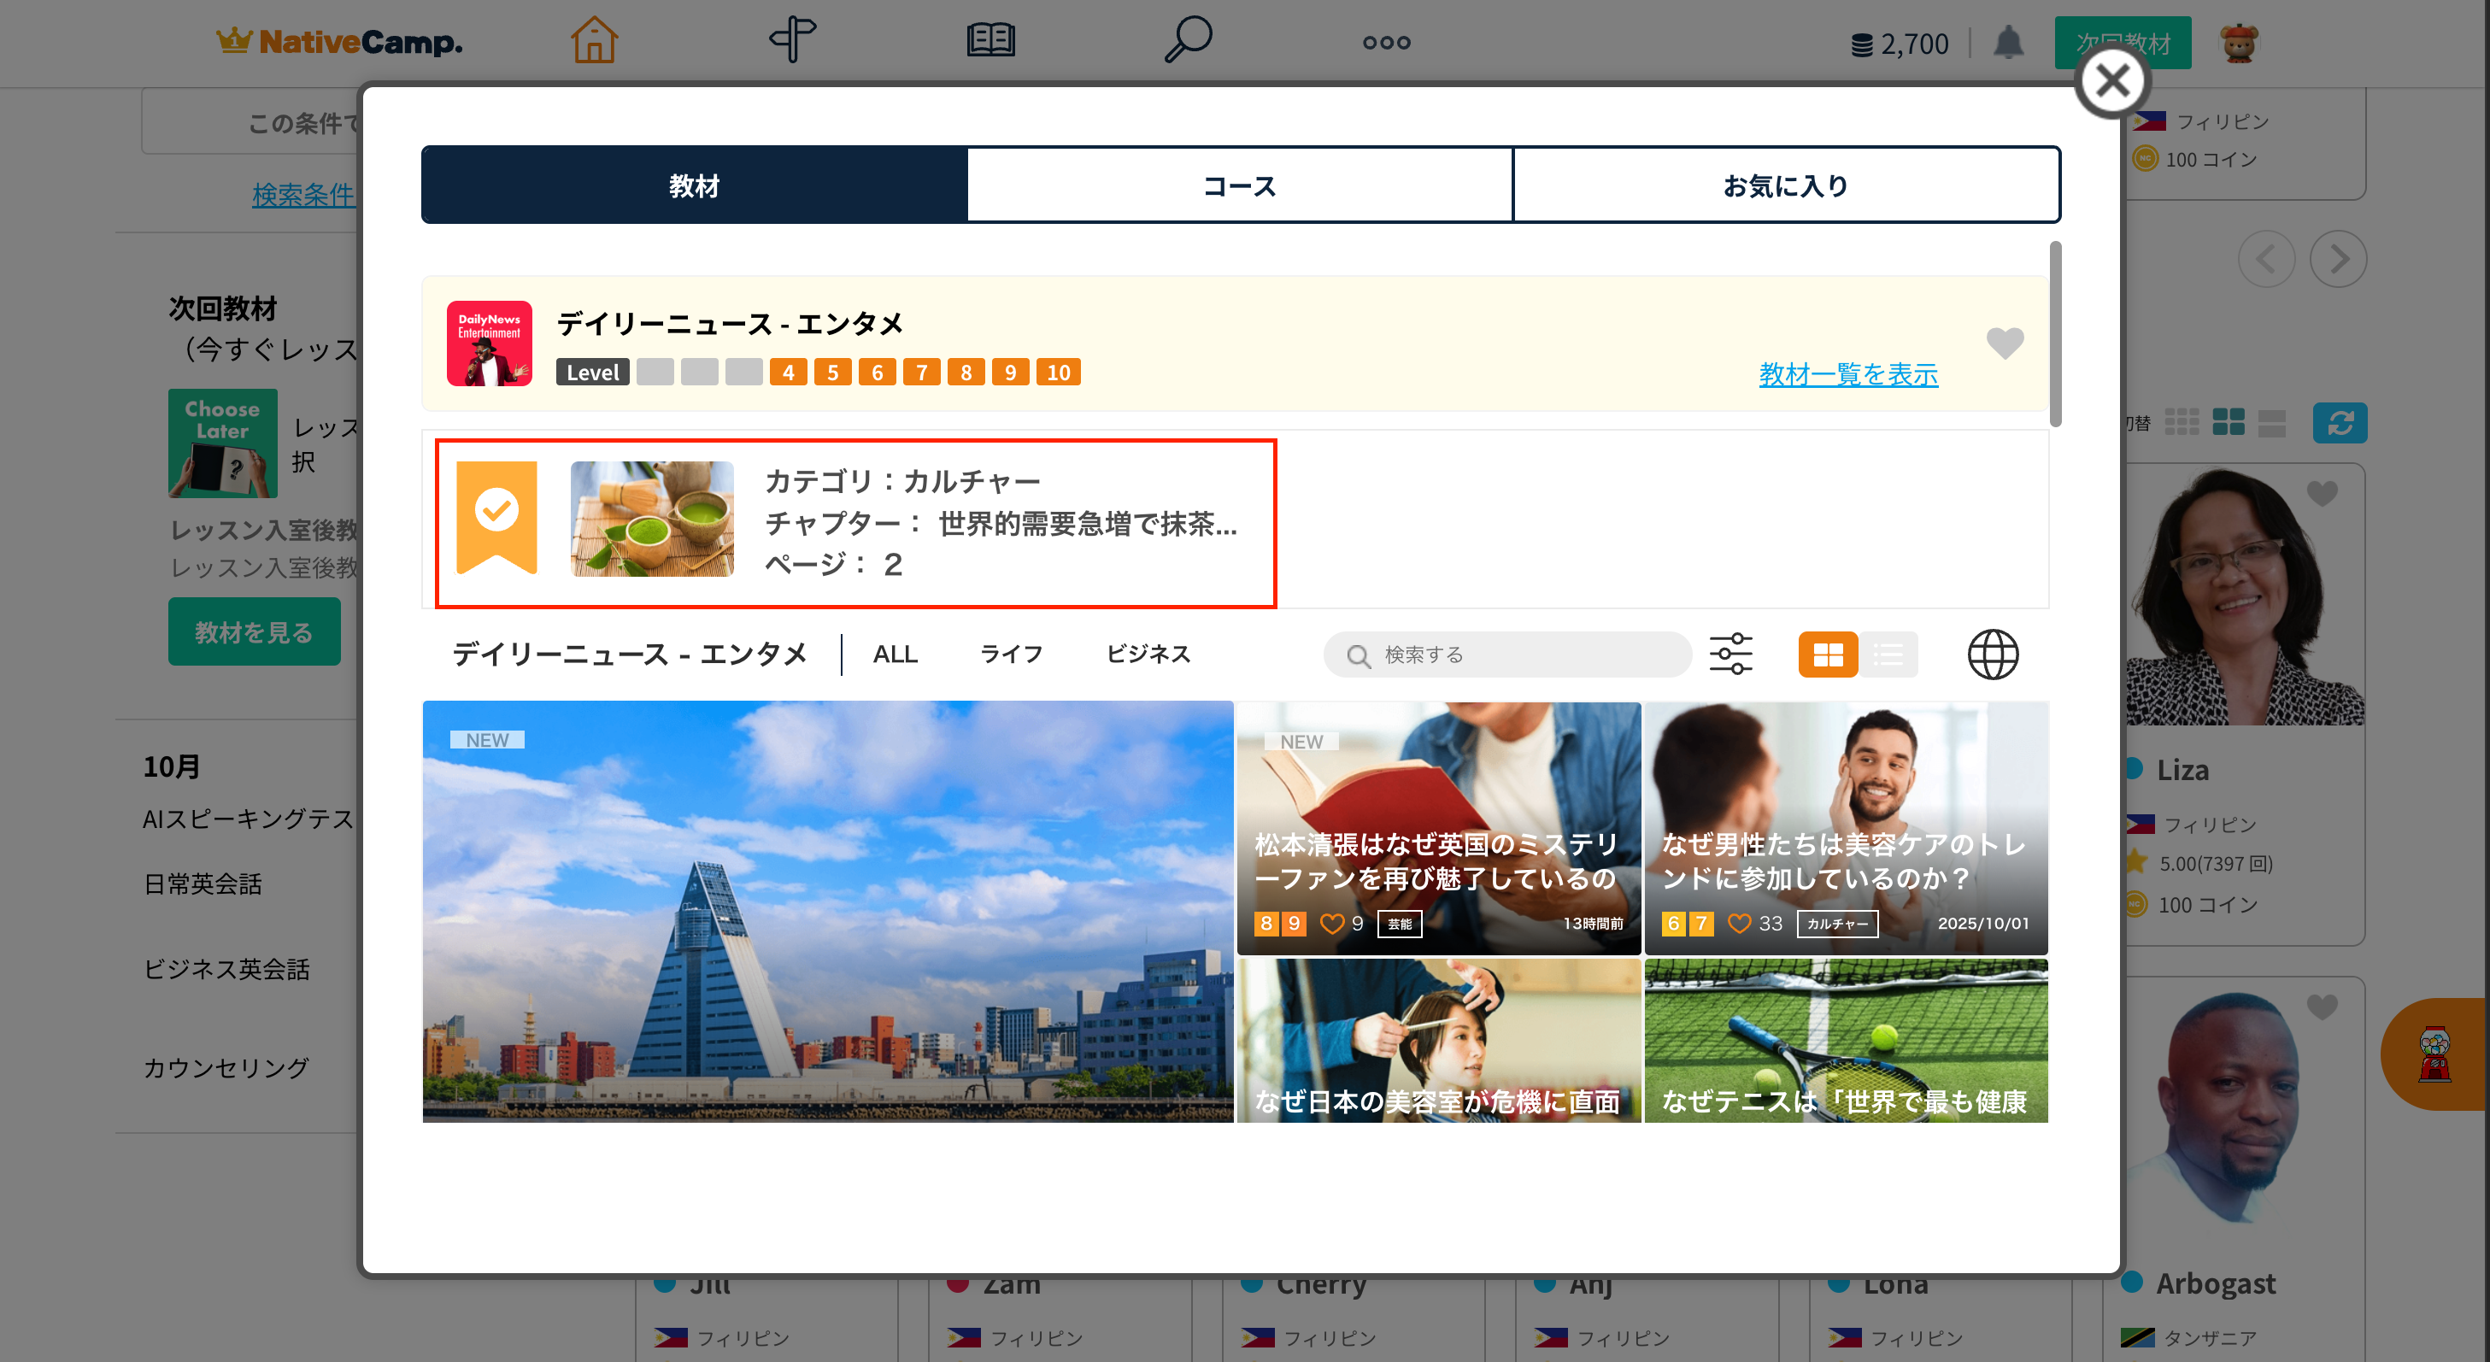Click the open book textbook icon

(x=990, y=41)
